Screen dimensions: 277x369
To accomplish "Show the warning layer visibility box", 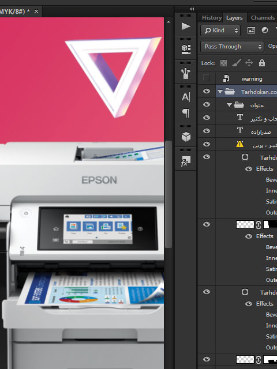I will pos(207,78).
